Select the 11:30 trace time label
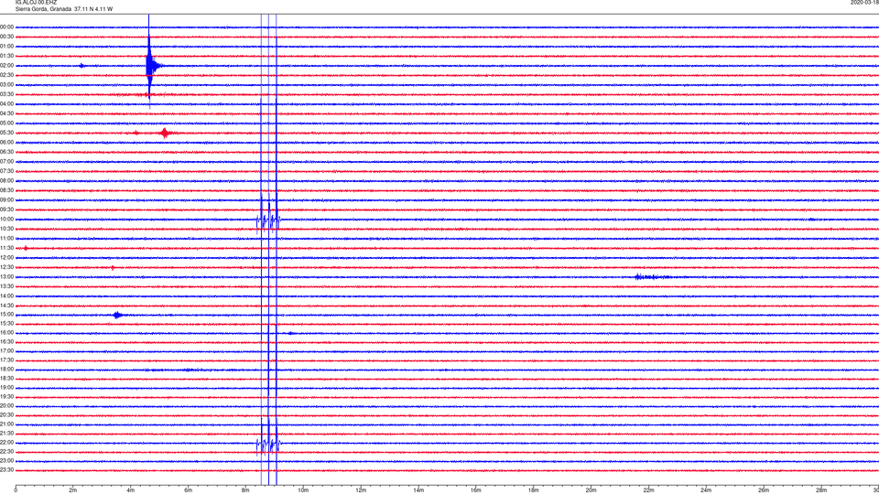This screenshot has height=494, width=879. coord(6,248)
